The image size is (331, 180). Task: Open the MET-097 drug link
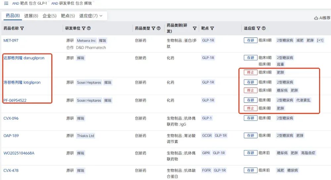pyautogui.click(x=11, y=40)
